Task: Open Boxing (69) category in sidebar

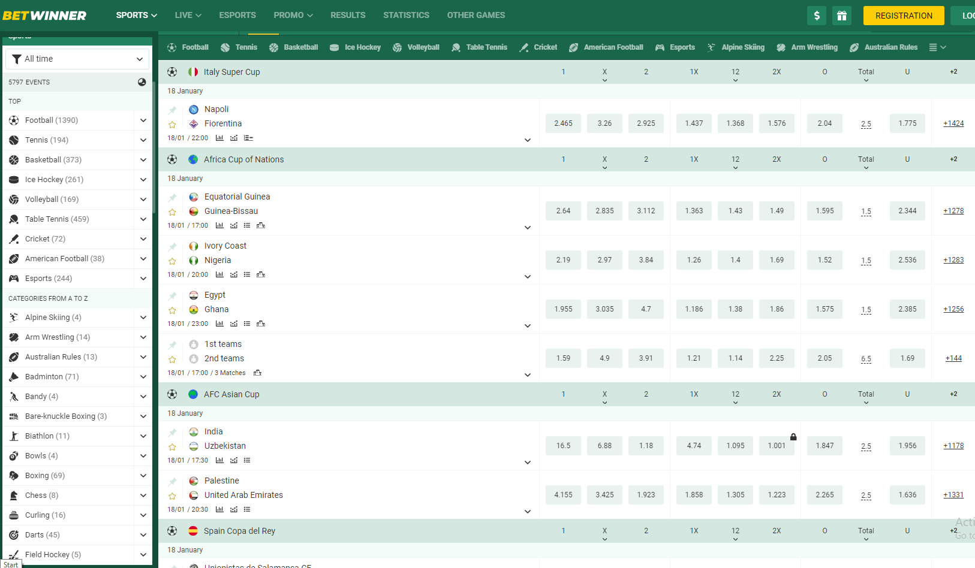Action: click(45, 476)
